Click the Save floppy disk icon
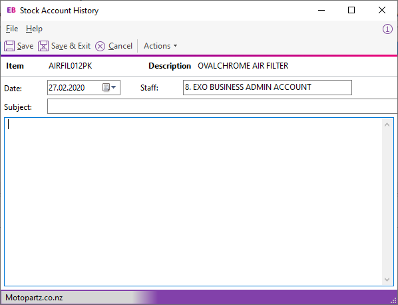 click(9, 46)
